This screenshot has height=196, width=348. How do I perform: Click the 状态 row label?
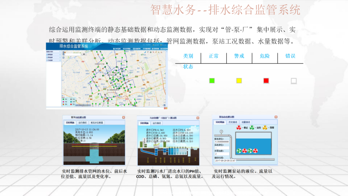188,67
